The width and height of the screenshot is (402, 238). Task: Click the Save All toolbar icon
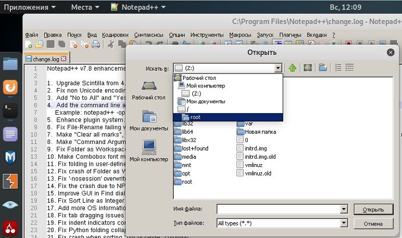(62, 44)
